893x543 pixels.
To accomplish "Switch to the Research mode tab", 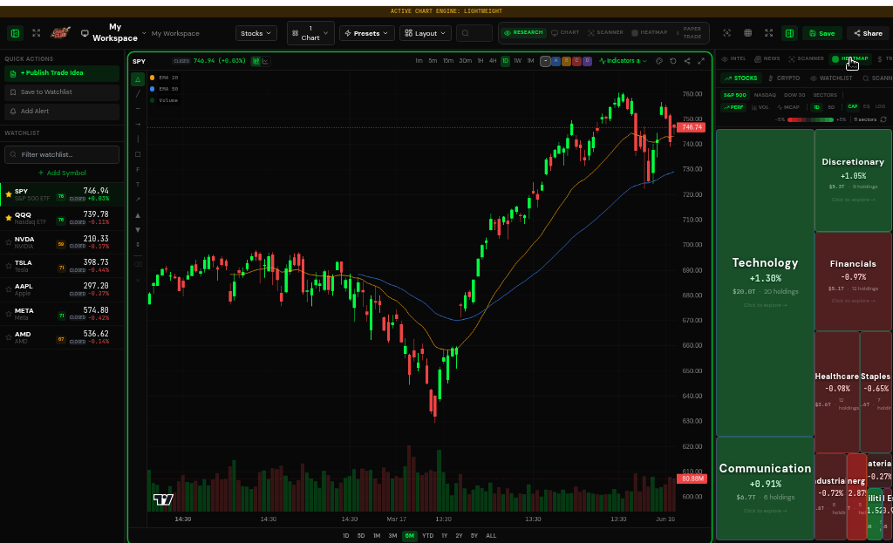I will coord(523,33).
